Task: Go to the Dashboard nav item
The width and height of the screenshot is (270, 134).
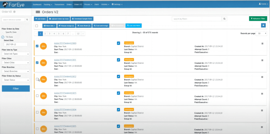Action: coord(37,4)
